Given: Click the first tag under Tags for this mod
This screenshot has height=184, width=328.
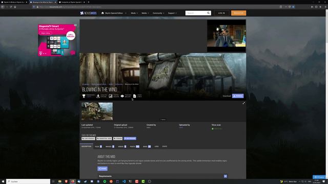Looking at the screenshot, I should pos(88,139).
